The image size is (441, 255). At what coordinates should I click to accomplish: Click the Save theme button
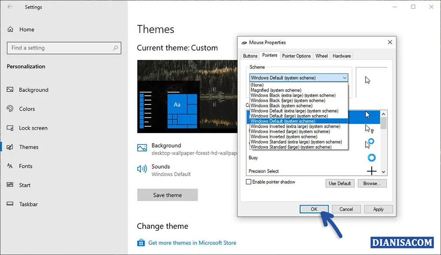pos(167,195)
